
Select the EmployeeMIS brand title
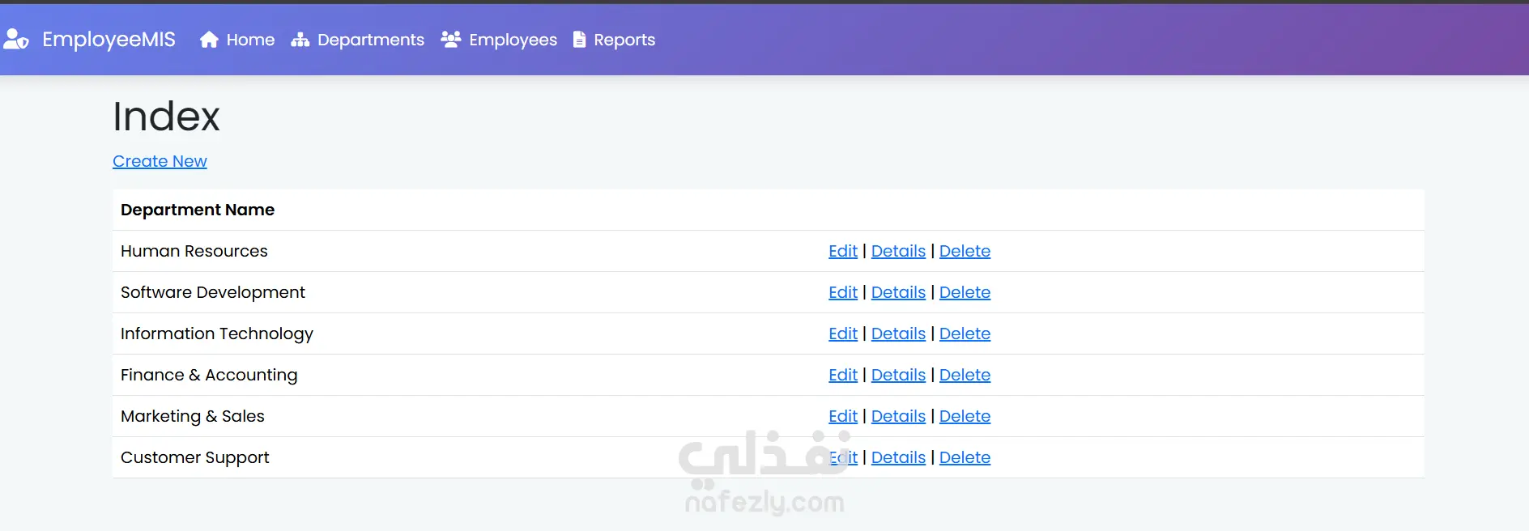[x=109, y=39]
